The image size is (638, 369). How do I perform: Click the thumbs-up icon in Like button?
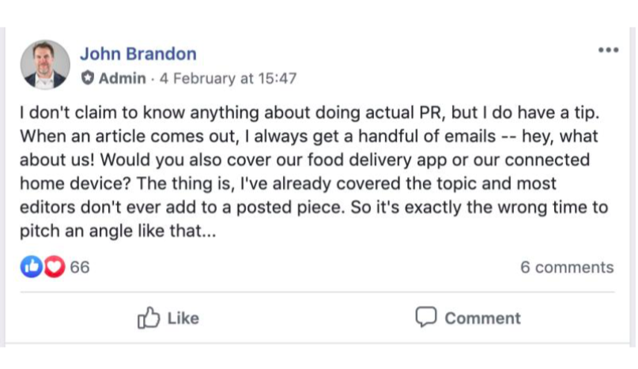click(x=149, y=318)
